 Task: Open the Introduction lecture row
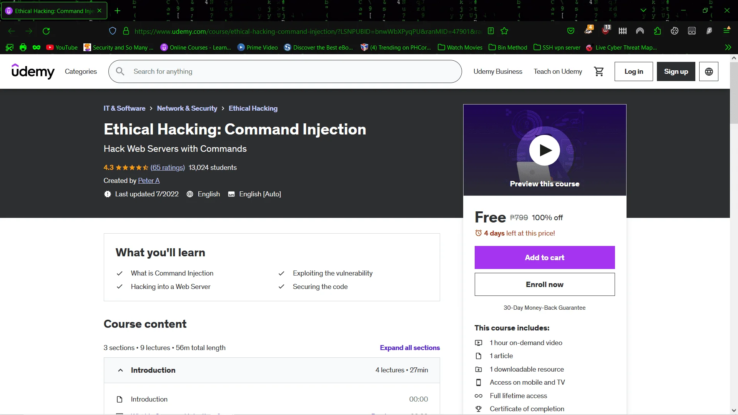272,399
